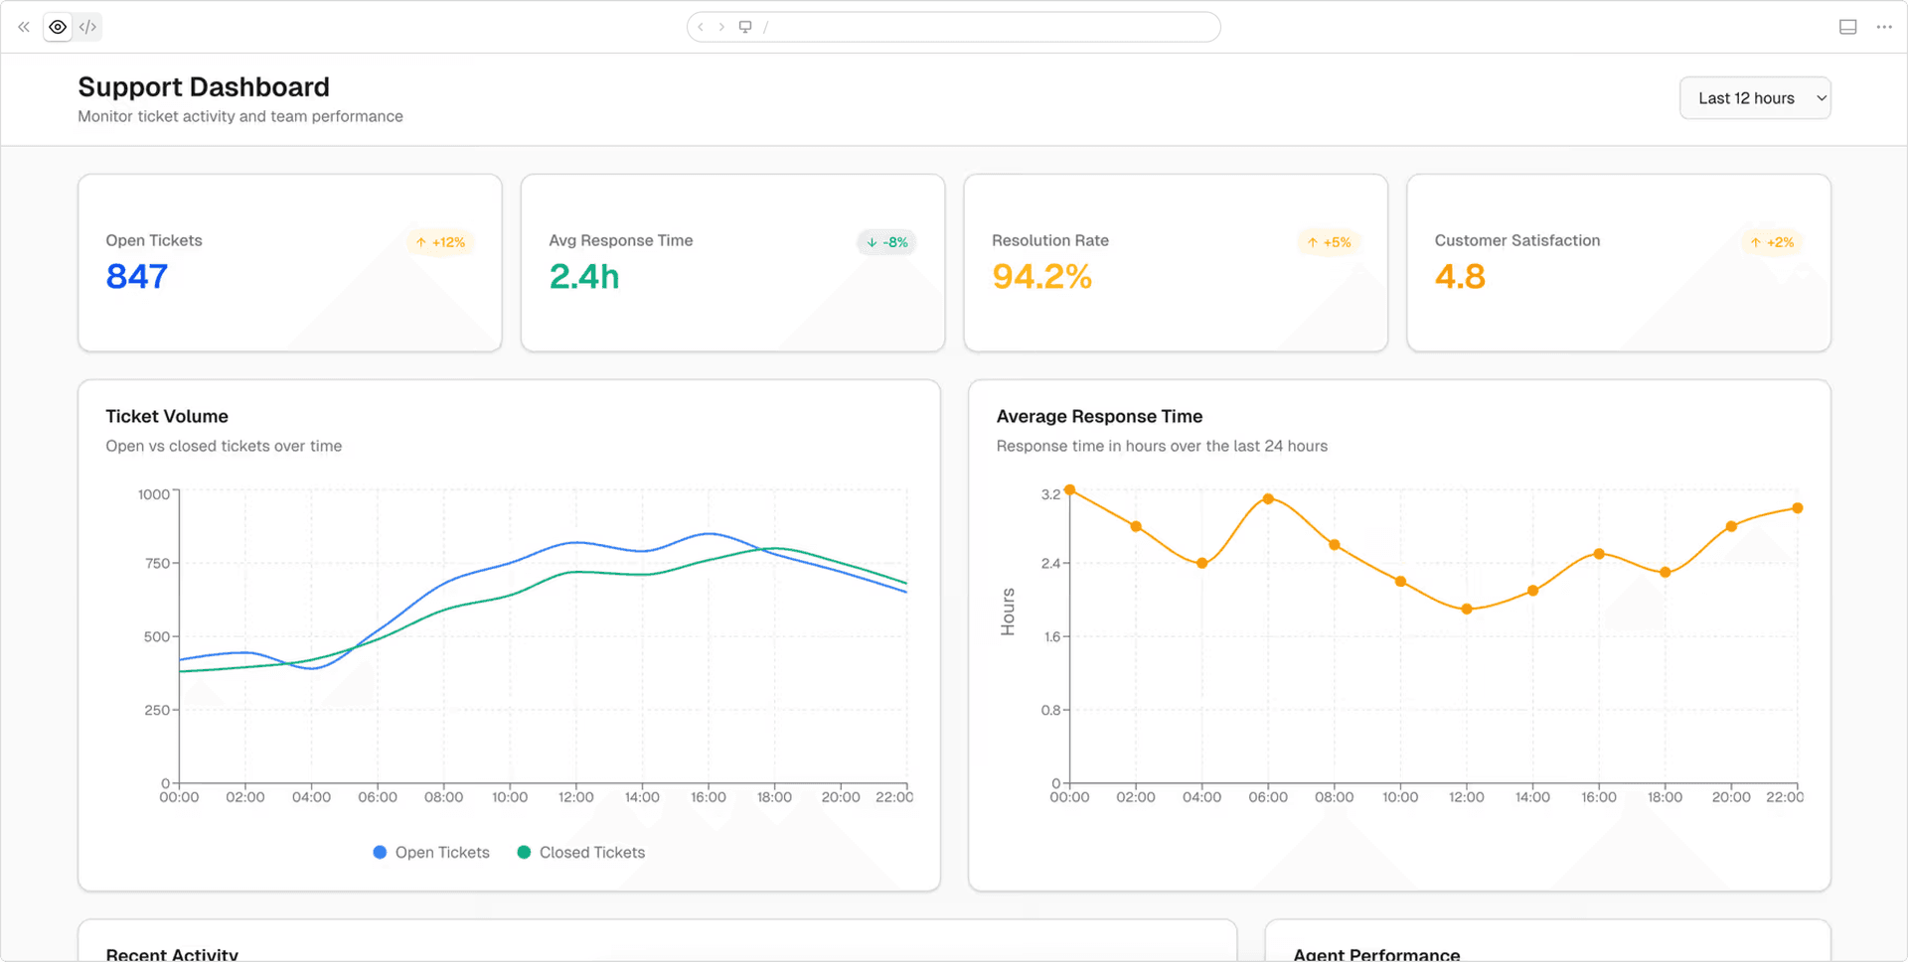Click the +12% Open Tickets badge

click(x=440, y=242)
